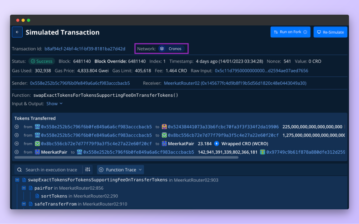This screenshot has height=224, width=359.
Task: Open the Sender address 0x558e252b link
Action: 80,83
